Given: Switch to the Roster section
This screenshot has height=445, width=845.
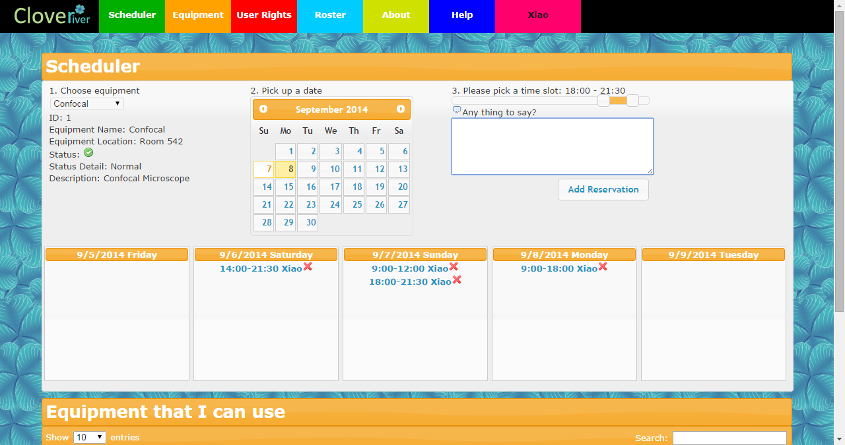Looking at the screenshot, I should pos(329,15).
